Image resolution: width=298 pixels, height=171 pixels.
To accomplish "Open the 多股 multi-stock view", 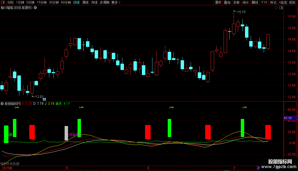I will click(x=237, y=2).
